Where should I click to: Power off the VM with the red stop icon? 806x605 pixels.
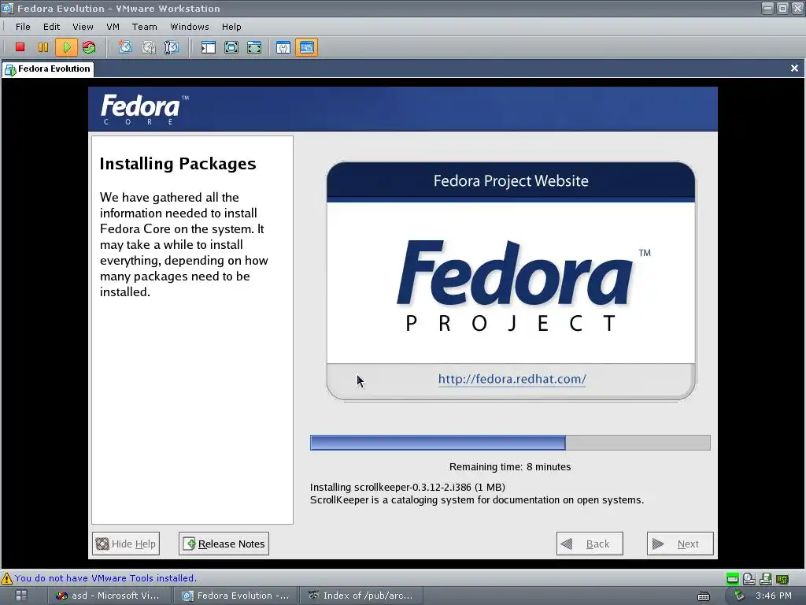click(x=20, y=47)
